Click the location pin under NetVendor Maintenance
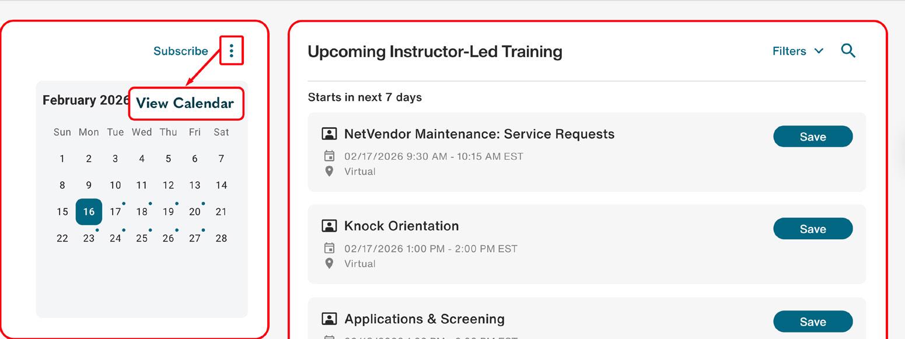The image size is (905, 339). click(x=329, y=172)
